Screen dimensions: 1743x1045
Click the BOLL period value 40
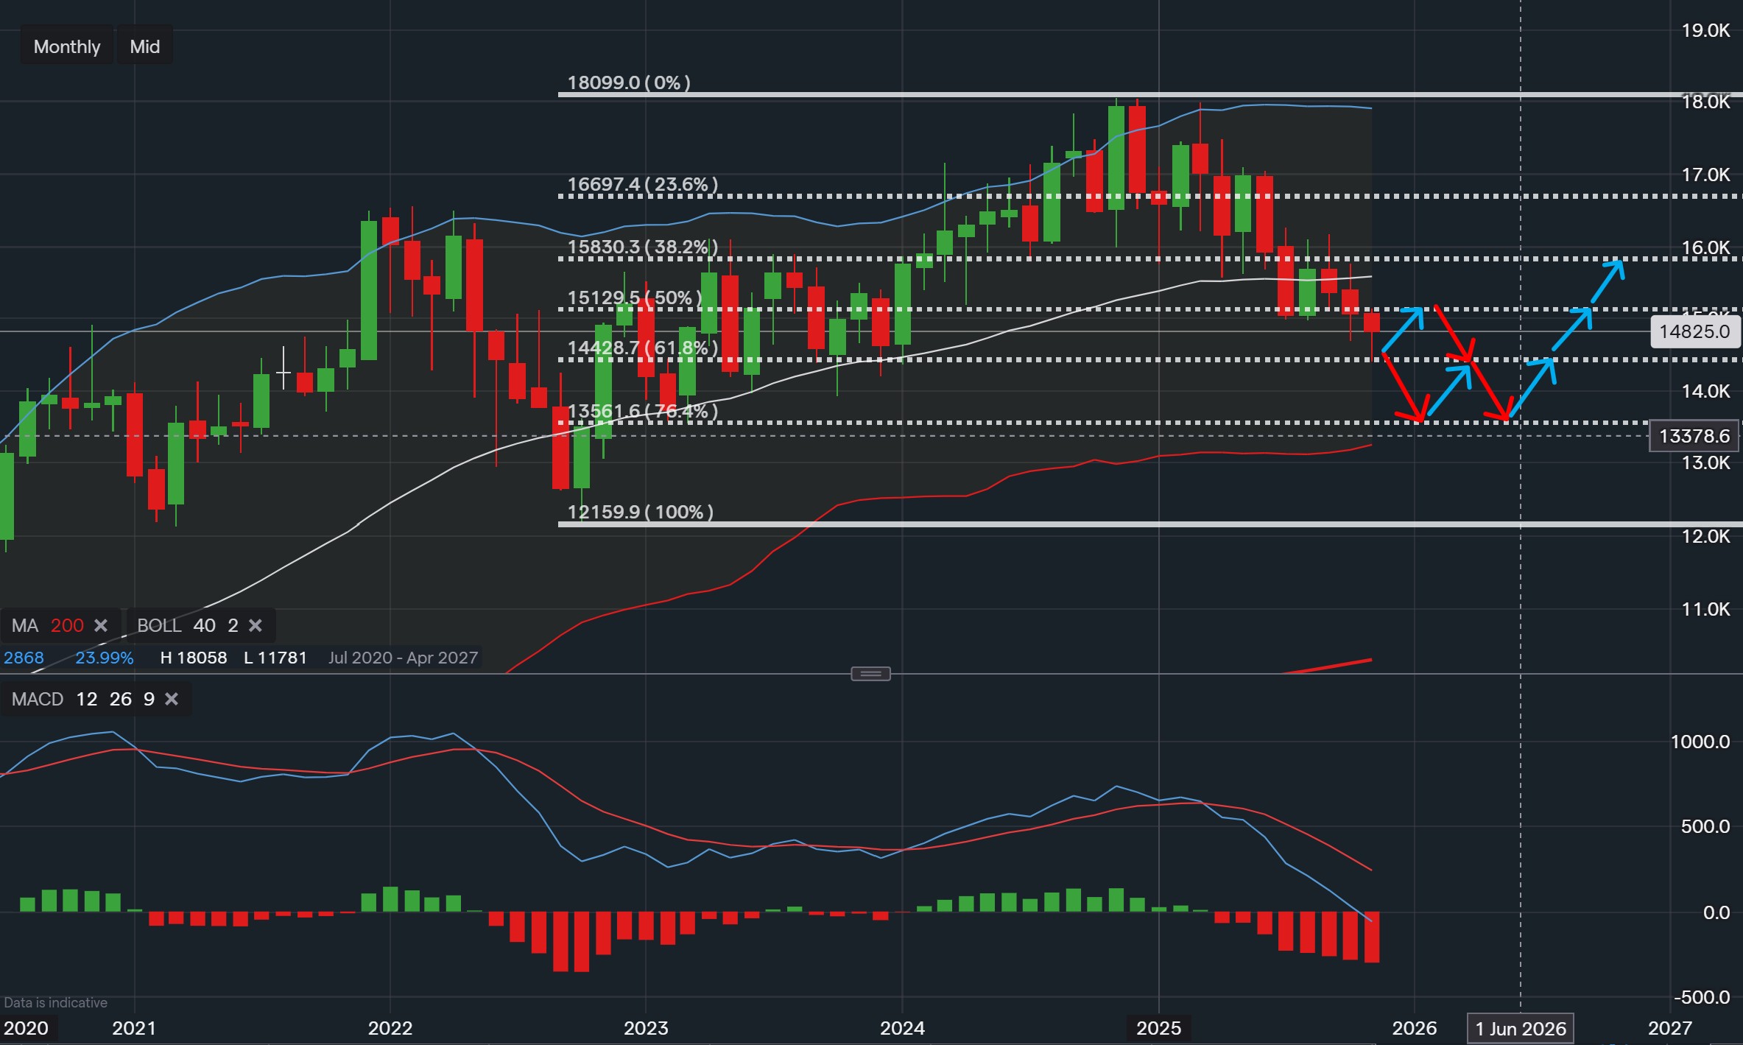[204, 625]
